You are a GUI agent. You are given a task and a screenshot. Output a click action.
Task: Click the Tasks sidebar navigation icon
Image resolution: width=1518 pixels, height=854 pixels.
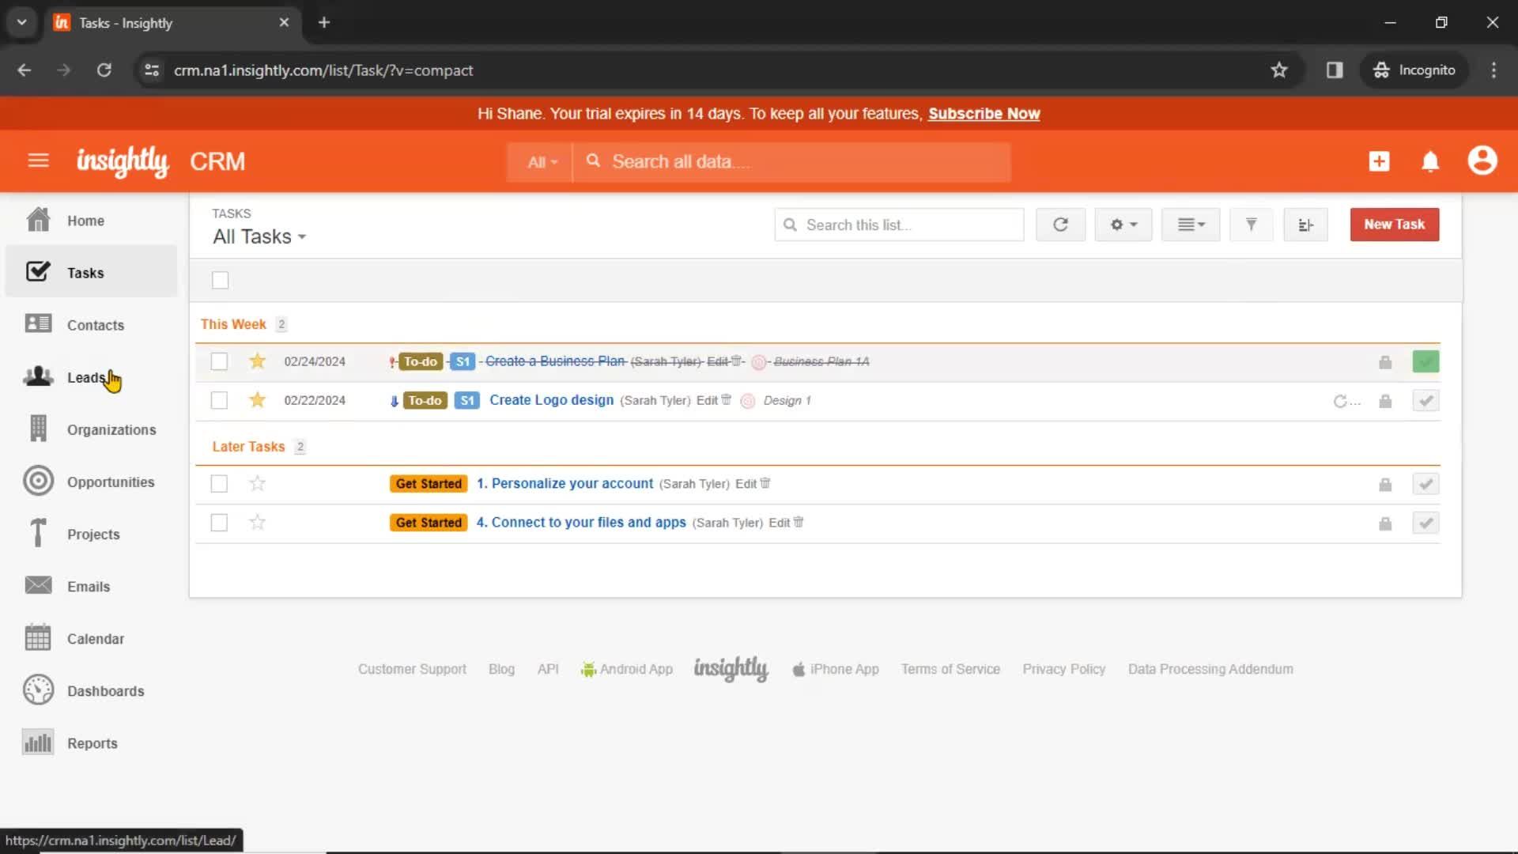pyautogui.click(x=37, y=272)
